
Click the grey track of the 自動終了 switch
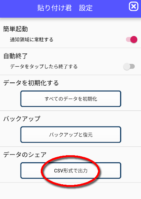(133, 66)
